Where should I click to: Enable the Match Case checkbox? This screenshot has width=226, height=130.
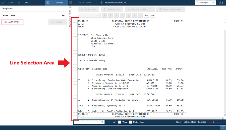(131, 122)
